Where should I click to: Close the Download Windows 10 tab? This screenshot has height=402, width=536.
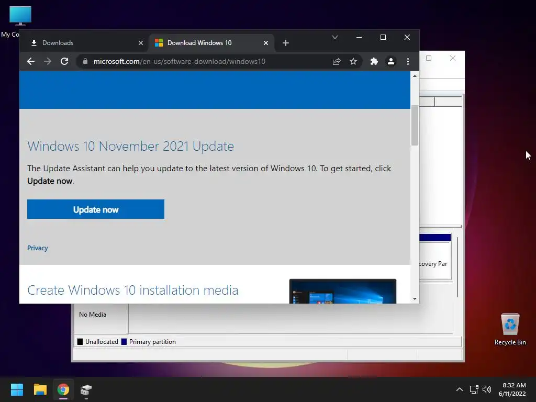[x=266, y=43]
